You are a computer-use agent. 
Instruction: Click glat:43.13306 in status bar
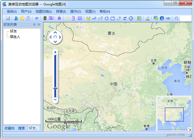pos(176,135)
